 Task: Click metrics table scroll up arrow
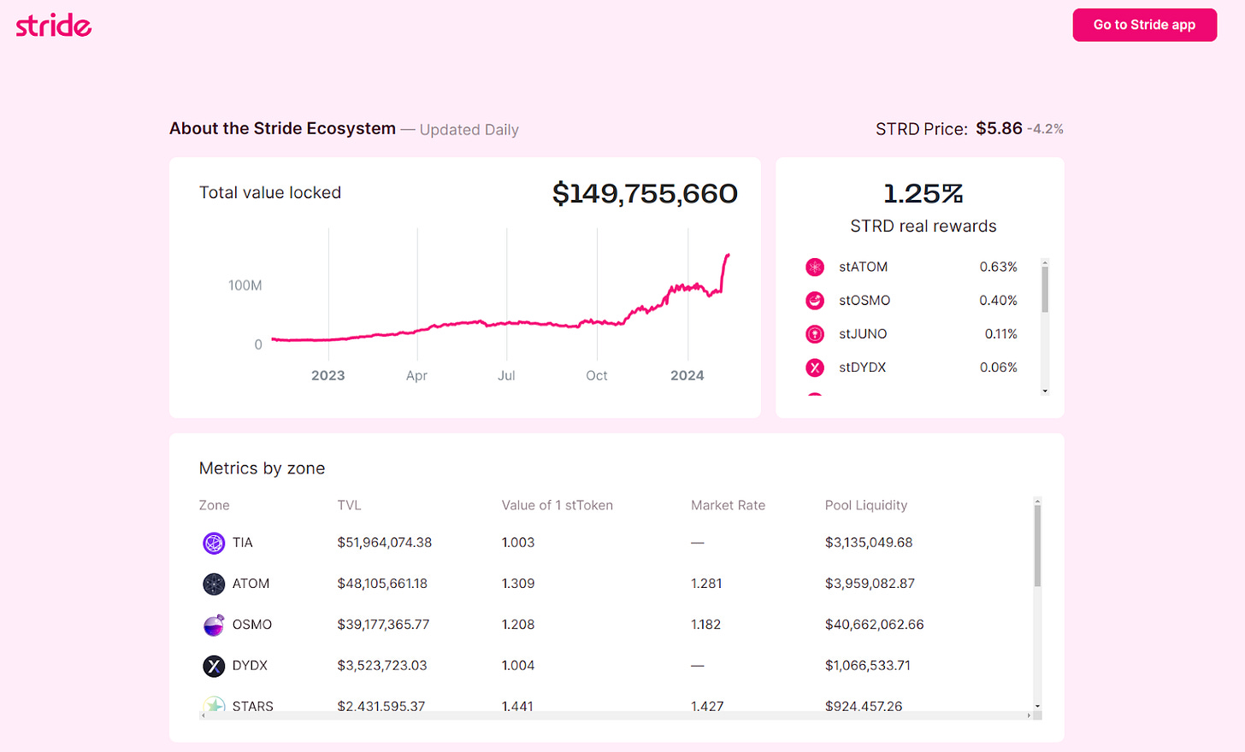coord(1037,502)
